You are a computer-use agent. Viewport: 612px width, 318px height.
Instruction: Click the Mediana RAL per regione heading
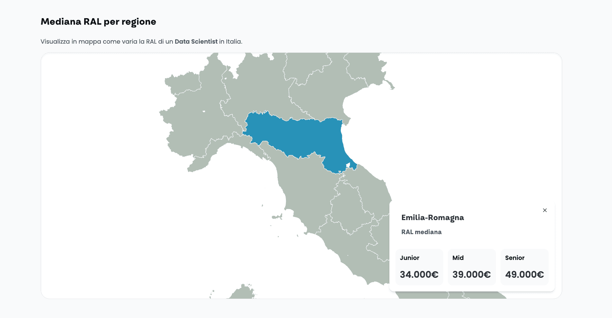click(98, 22)
